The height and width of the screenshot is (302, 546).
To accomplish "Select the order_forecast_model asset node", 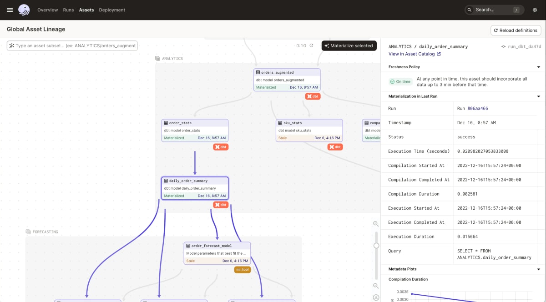I will coord(217,253).
